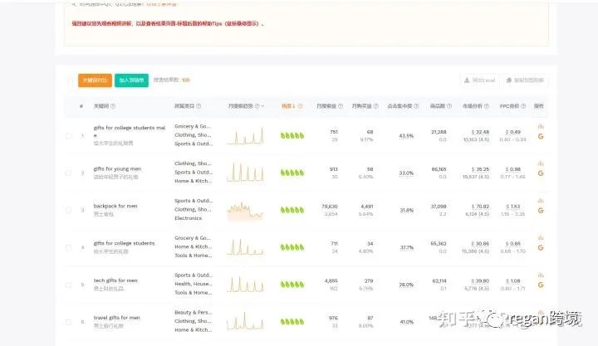Click help icon beside 关键词 column header

click(x=113, y=106)
